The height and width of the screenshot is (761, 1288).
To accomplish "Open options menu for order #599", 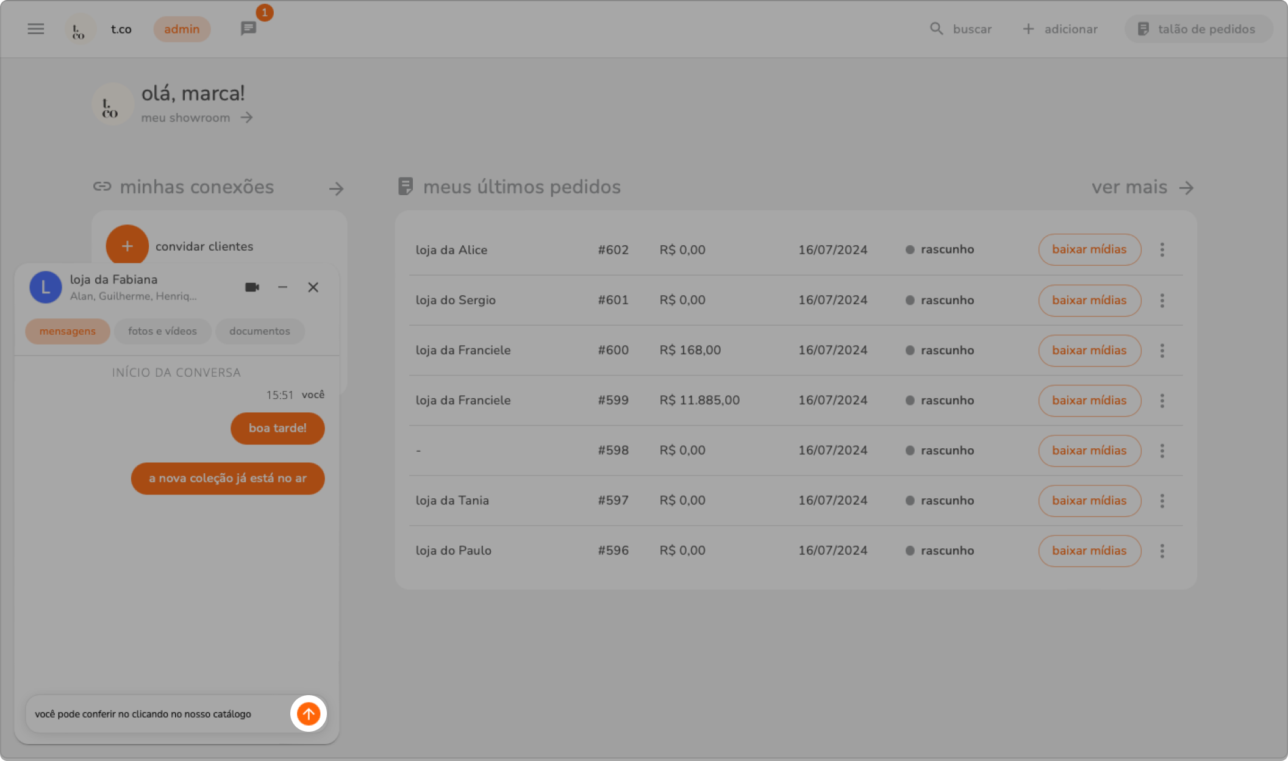I will coord(1162,401).
